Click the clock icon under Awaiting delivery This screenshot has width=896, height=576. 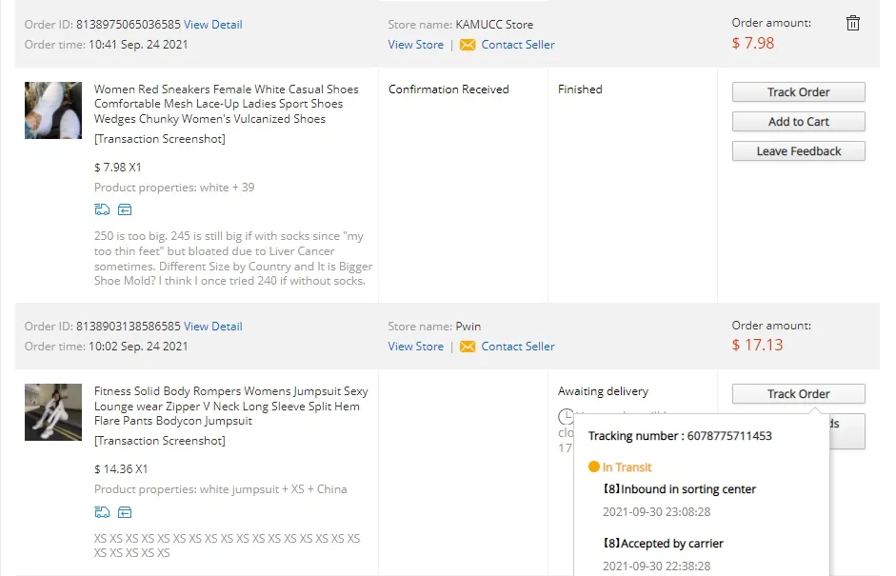coord(567,417)
